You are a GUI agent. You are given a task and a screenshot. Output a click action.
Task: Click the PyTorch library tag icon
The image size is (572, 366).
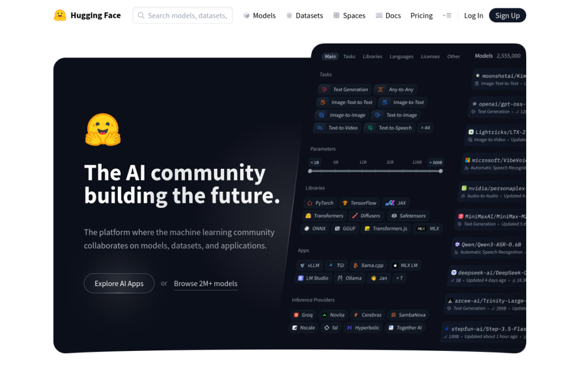click(309, 203)
